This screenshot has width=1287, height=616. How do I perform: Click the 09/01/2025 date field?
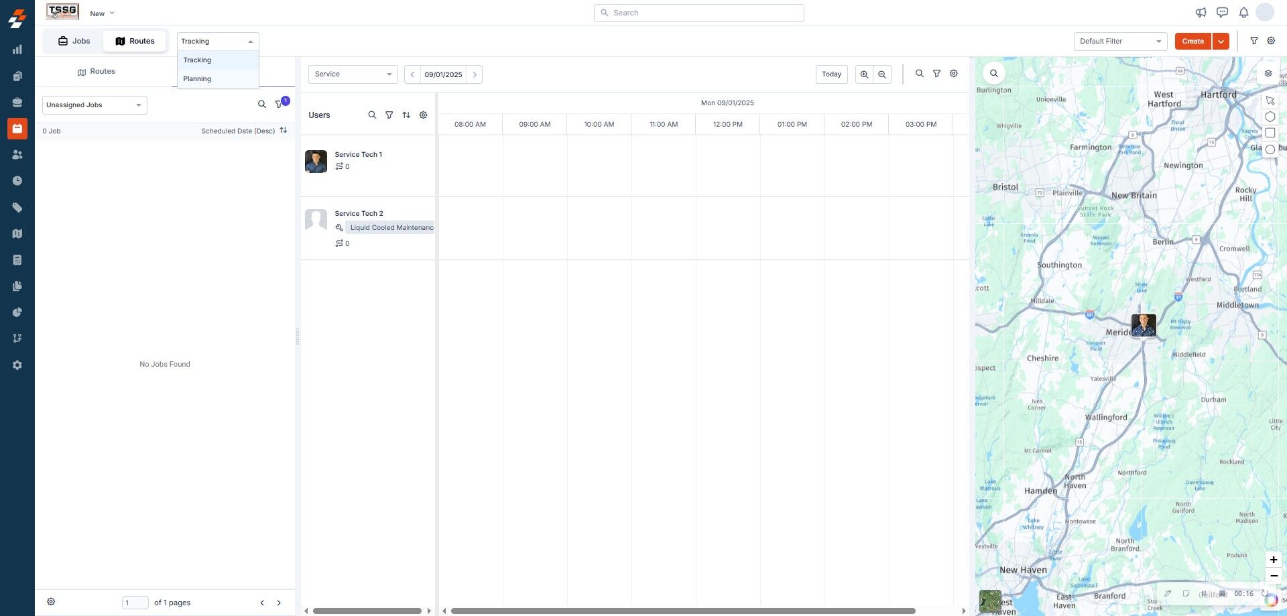tap(443, 74)
